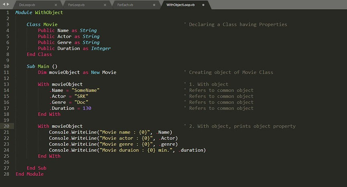Click the 'Movie duraion' WriteLine statement
This screenshot has width=347, height=187.
tap(128, 150)
